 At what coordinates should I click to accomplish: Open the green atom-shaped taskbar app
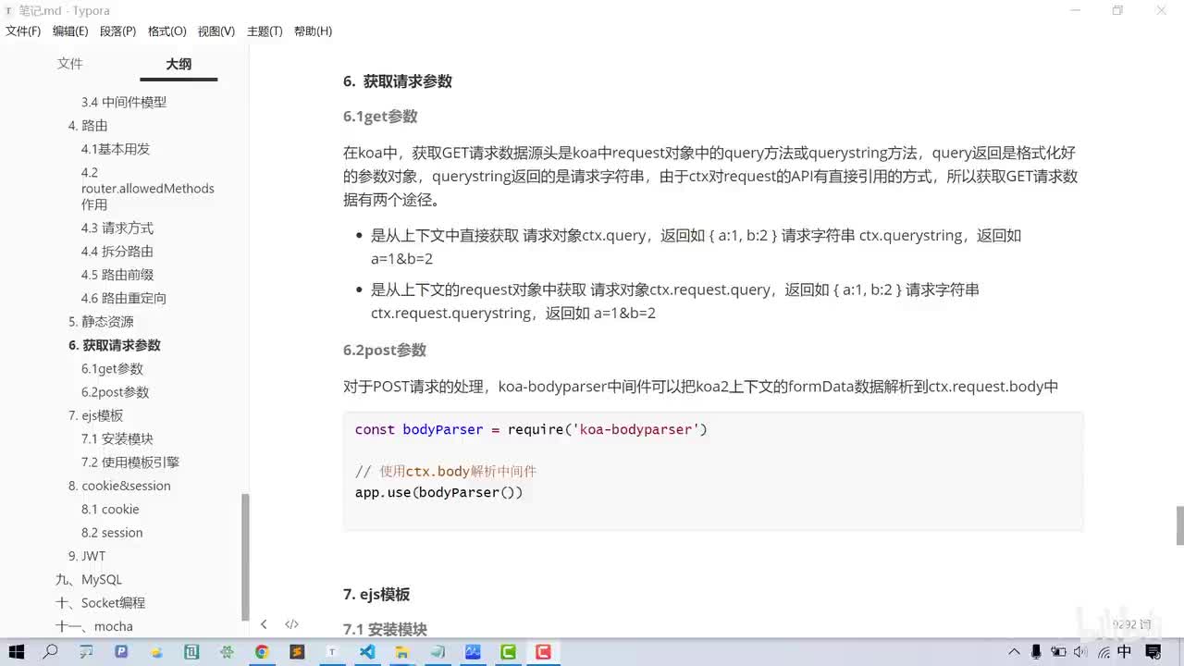227,652
